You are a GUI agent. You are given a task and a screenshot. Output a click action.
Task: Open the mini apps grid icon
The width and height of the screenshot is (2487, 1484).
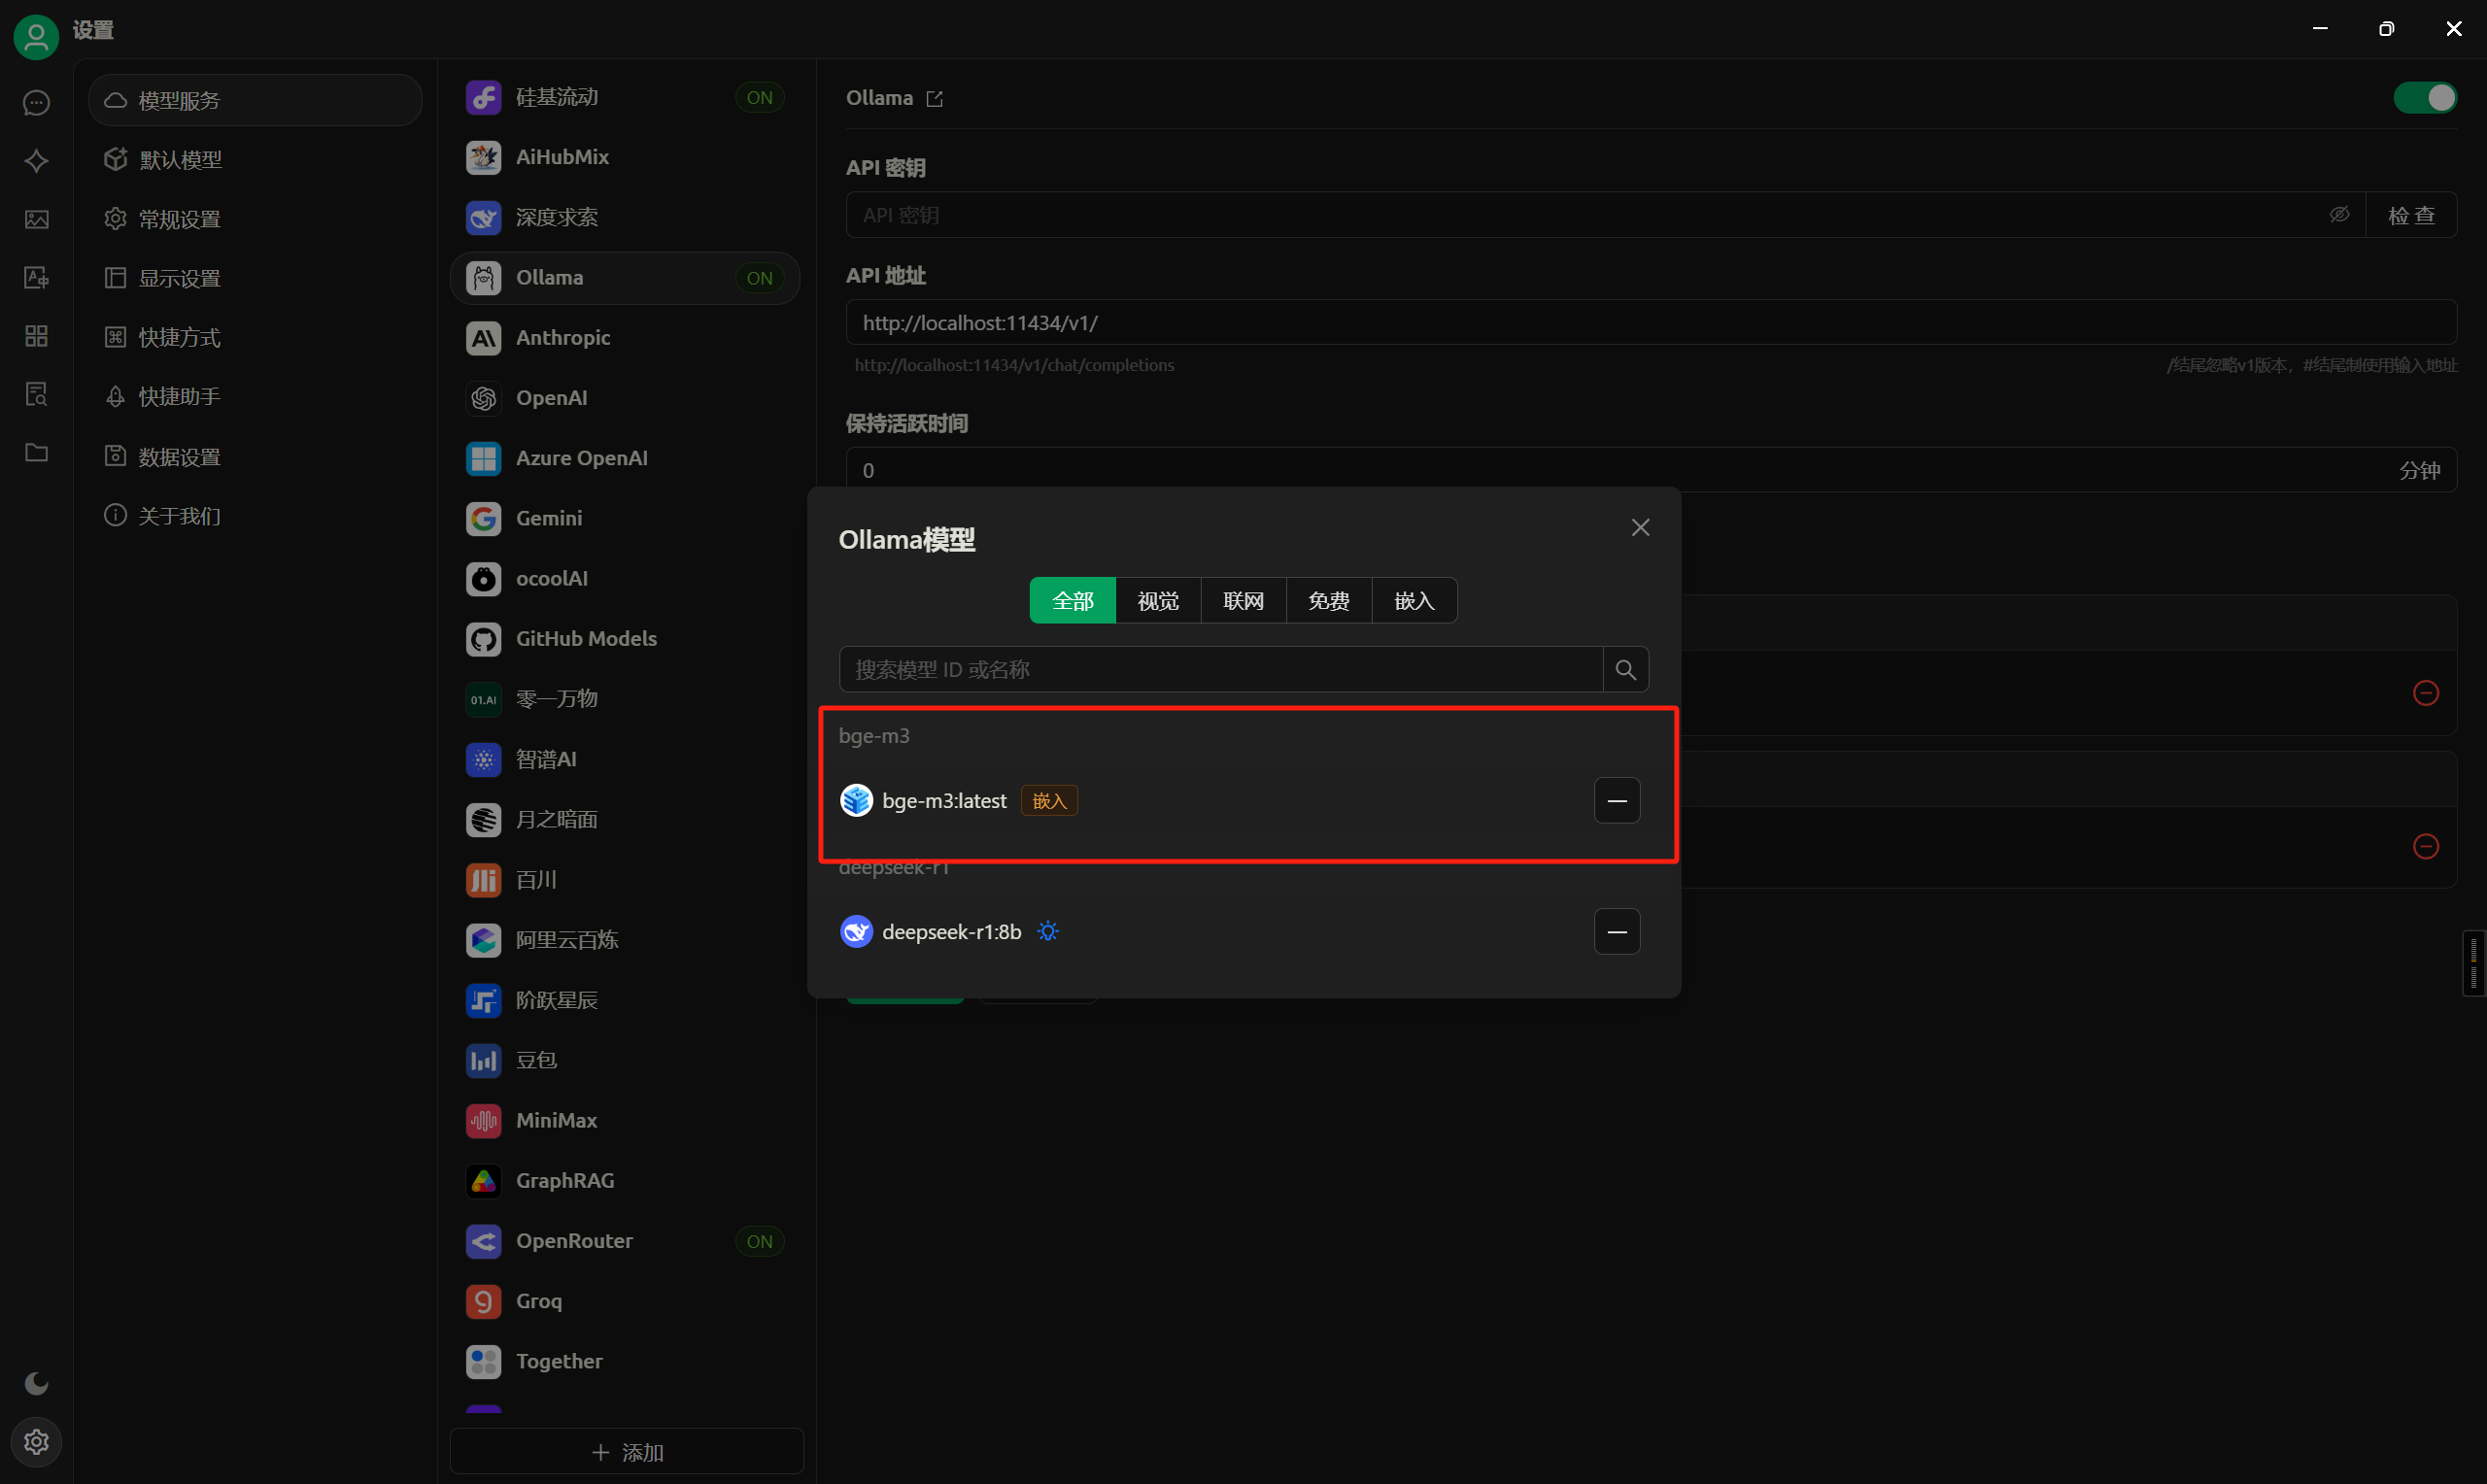click(36, 336)
